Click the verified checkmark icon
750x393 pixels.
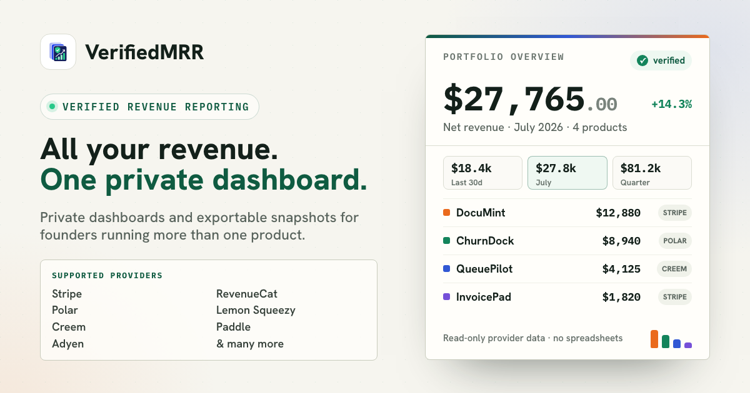click(x=642, y=61)
